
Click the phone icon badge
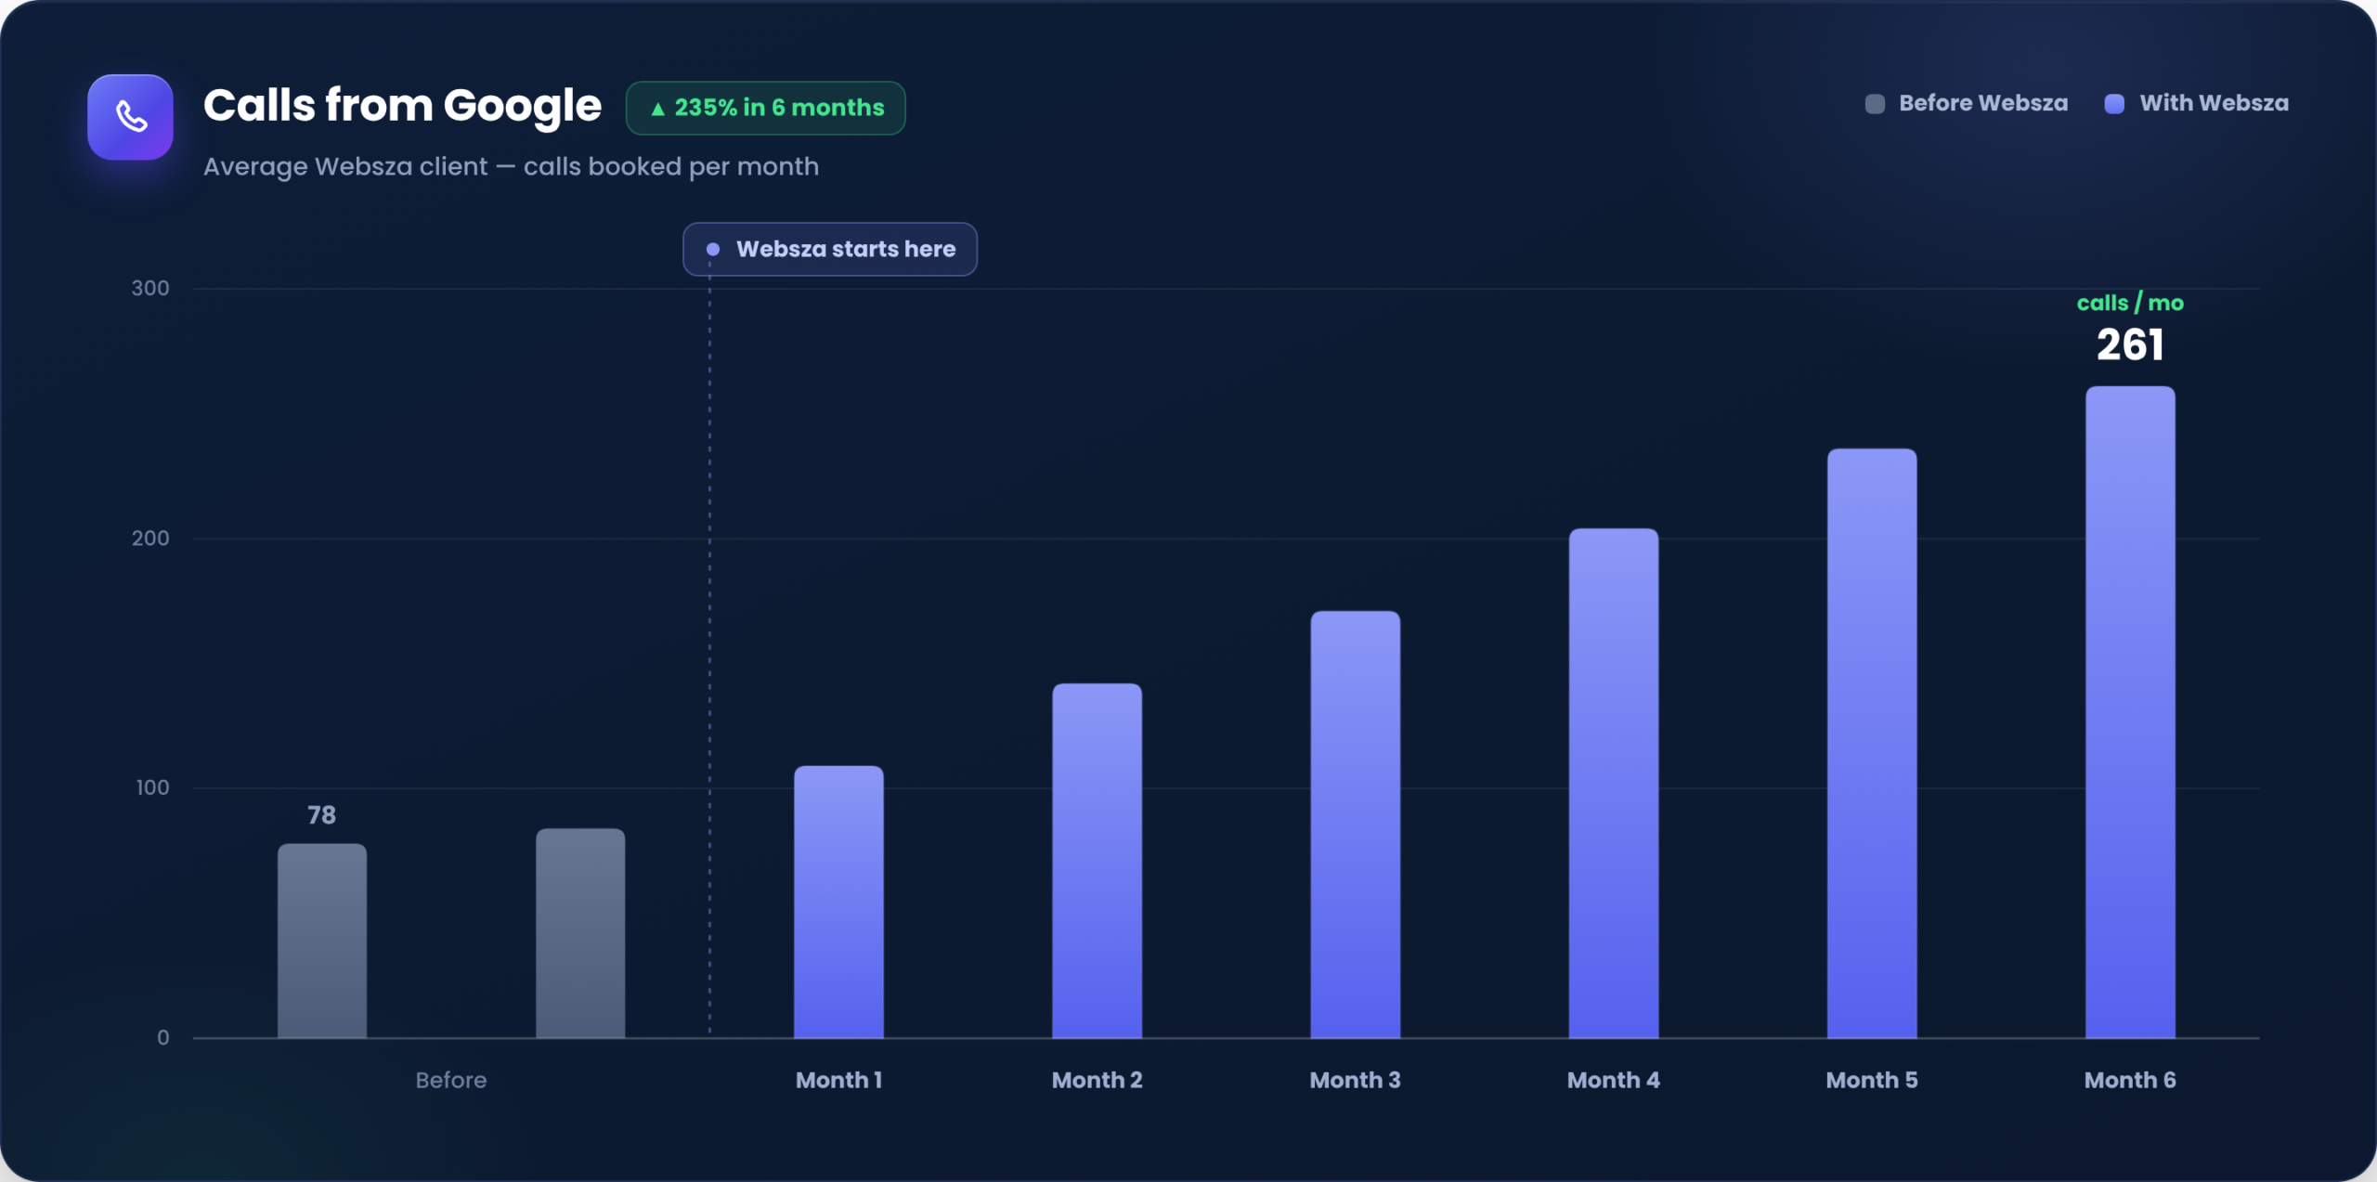[x=130, y=117]
